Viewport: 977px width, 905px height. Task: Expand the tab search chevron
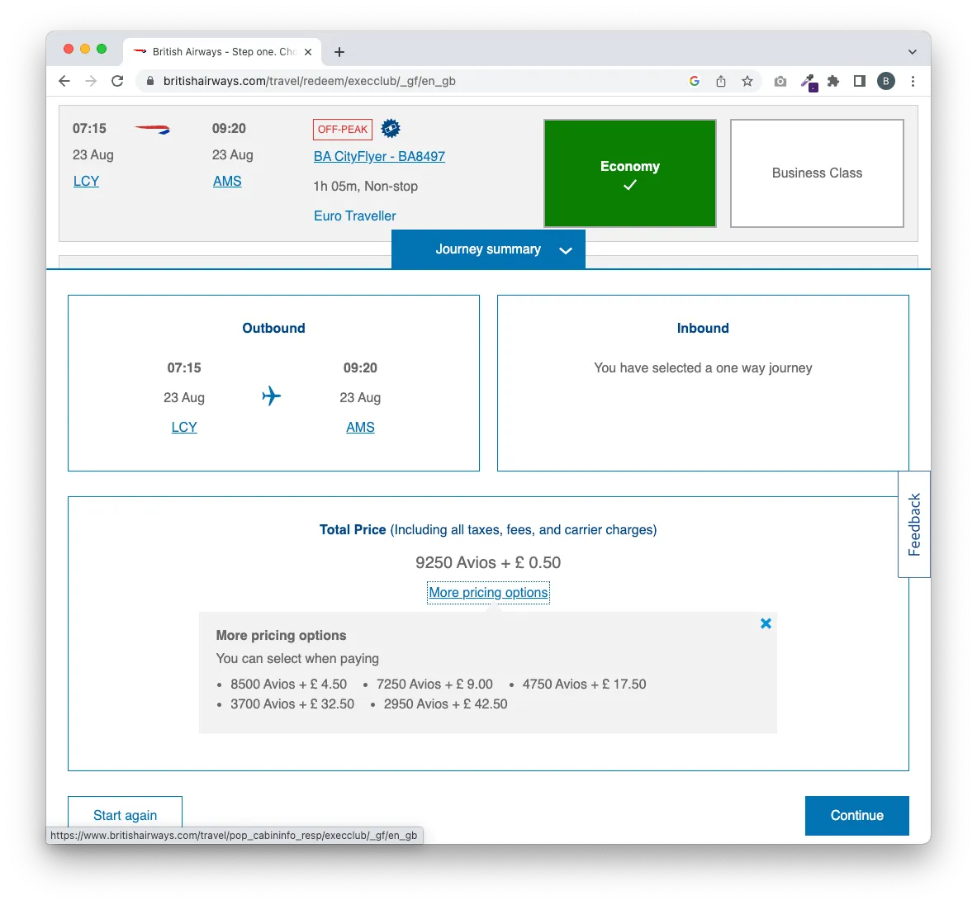(x=913, y=52)
